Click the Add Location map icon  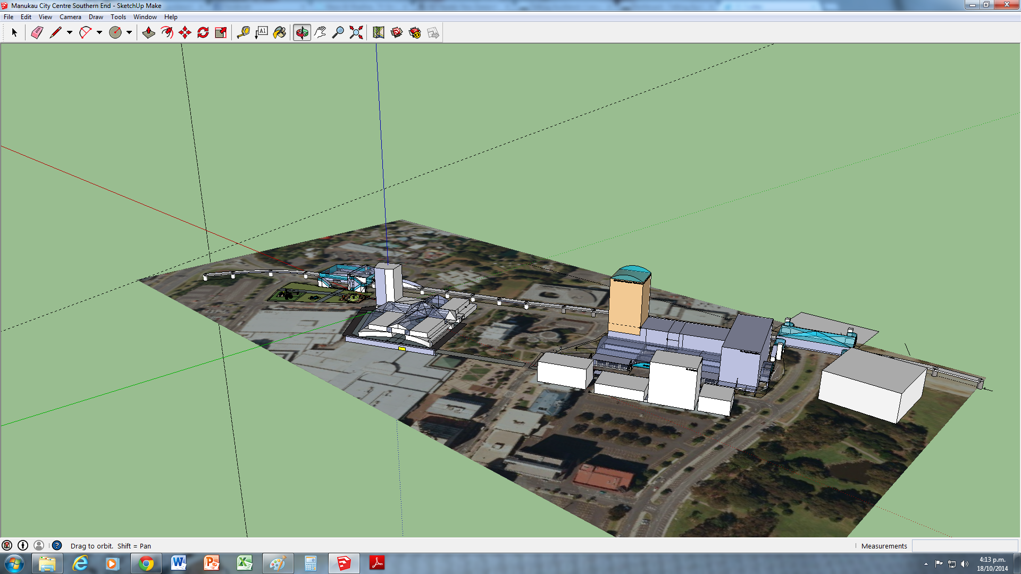click(379, 33)
